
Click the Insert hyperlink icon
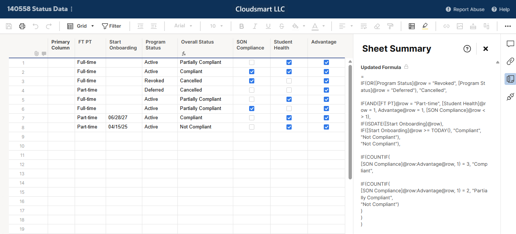point(447,26)
